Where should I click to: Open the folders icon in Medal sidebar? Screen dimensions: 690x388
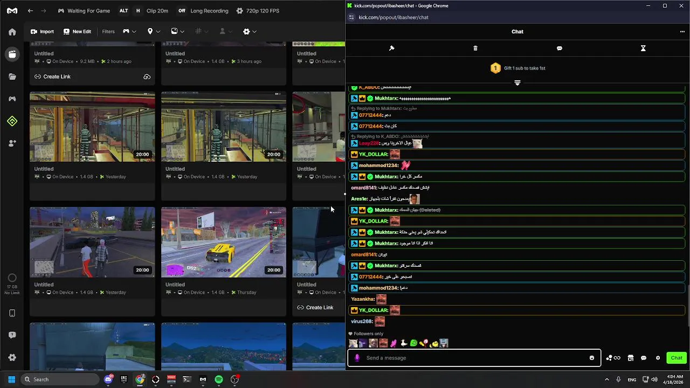[x=12, y=77]
